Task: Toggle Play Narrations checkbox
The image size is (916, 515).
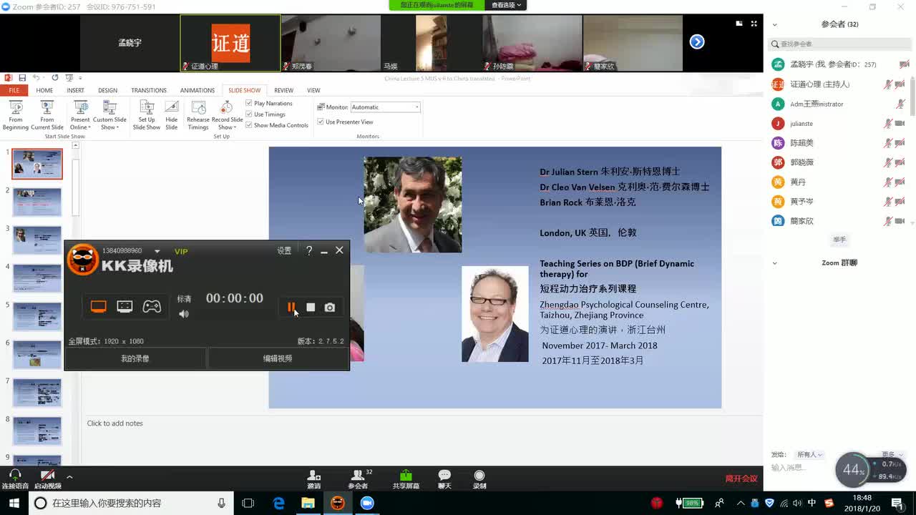Action: 249,103
